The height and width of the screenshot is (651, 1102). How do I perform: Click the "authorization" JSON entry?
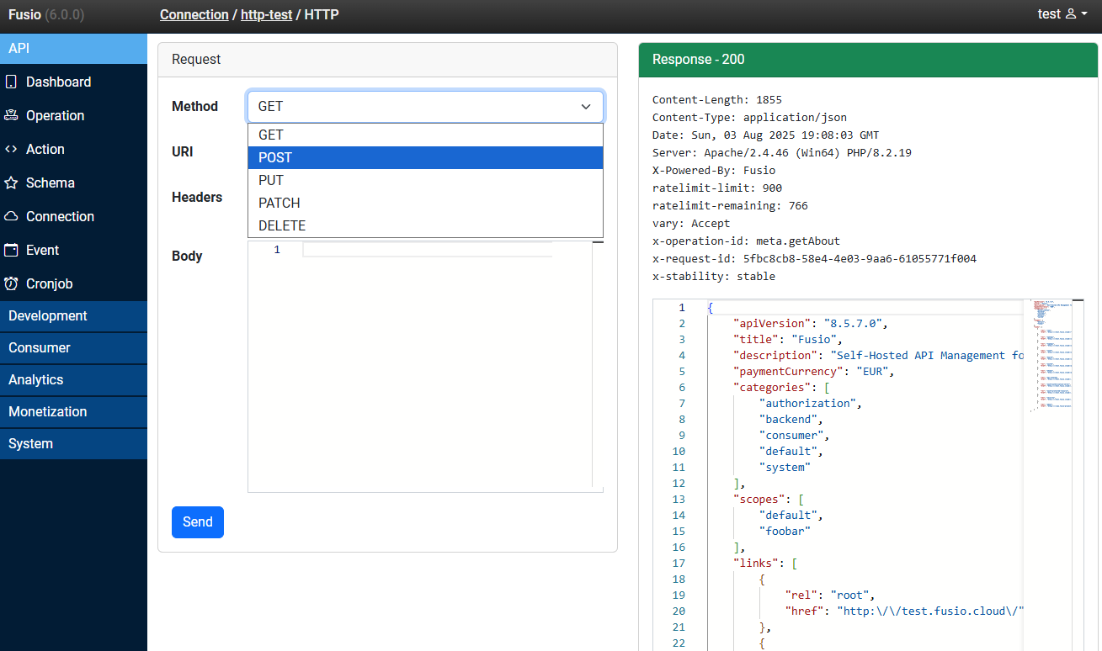(x=811, y=404)
